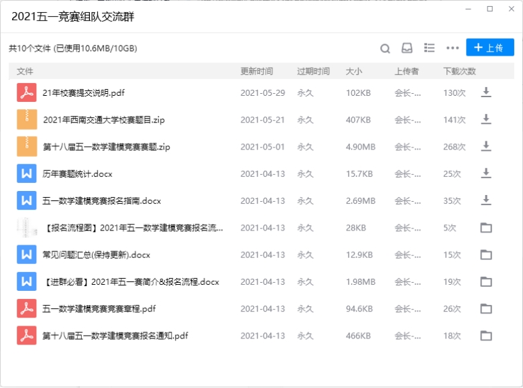Show 【进群必看】 docx in folder
The image size is (523, 388).
[486, 281]
